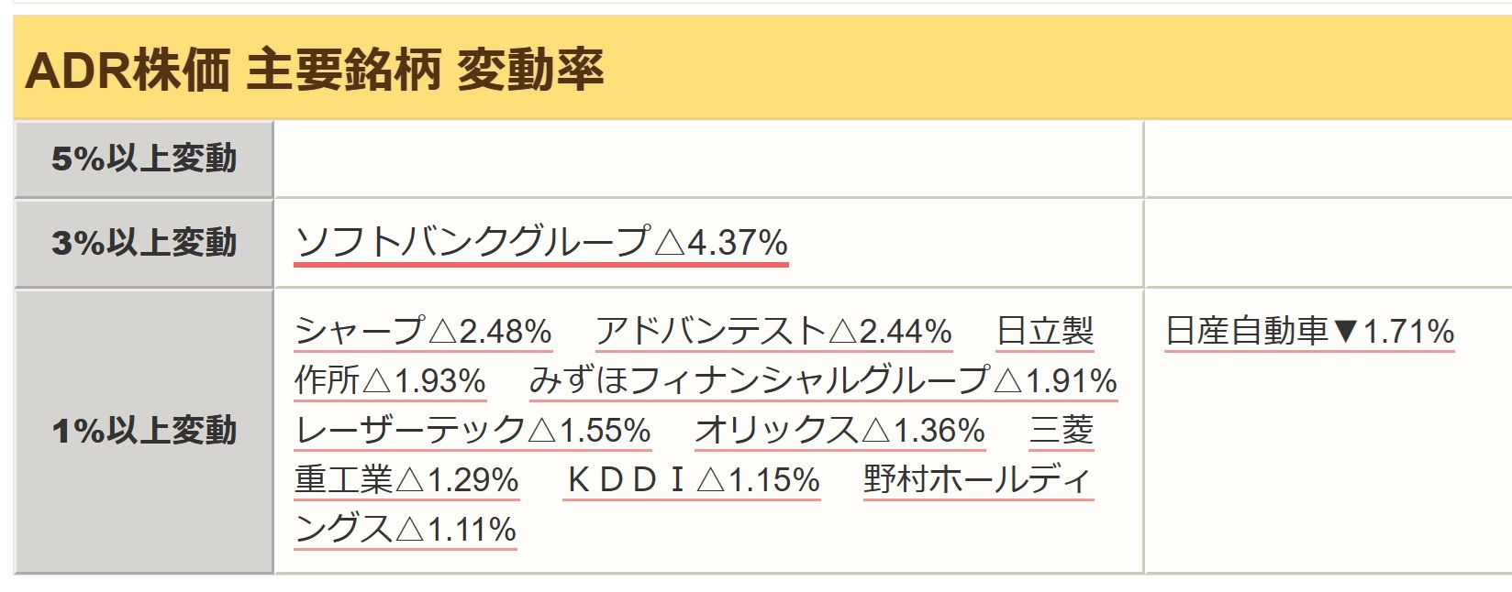Open the オリックス △1.36% link

point(840,430)
